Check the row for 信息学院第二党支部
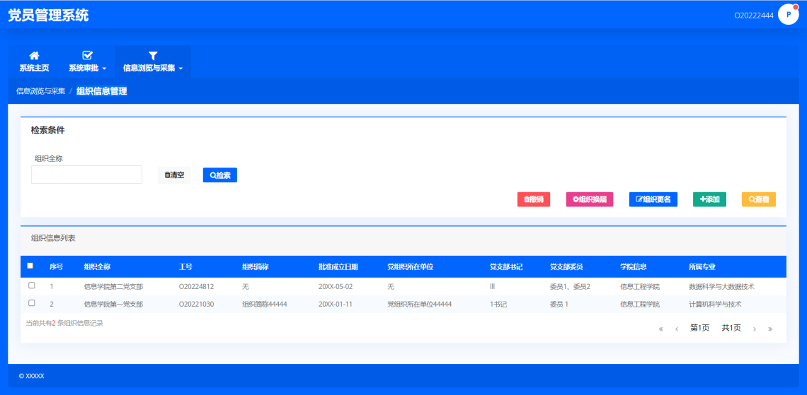Viewport: 807px width, 395px height. pyautogui.click(x=31, y=285)
